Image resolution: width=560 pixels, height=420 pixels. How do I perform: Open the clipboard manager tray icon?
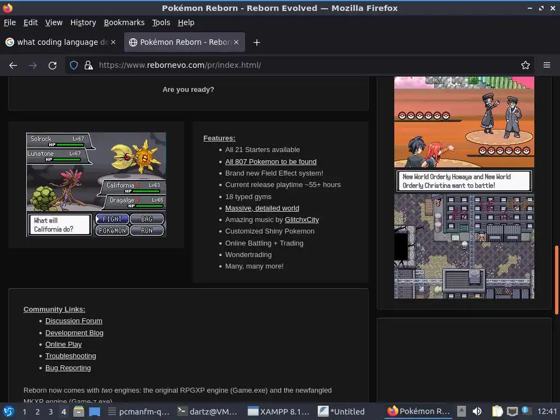497,412
